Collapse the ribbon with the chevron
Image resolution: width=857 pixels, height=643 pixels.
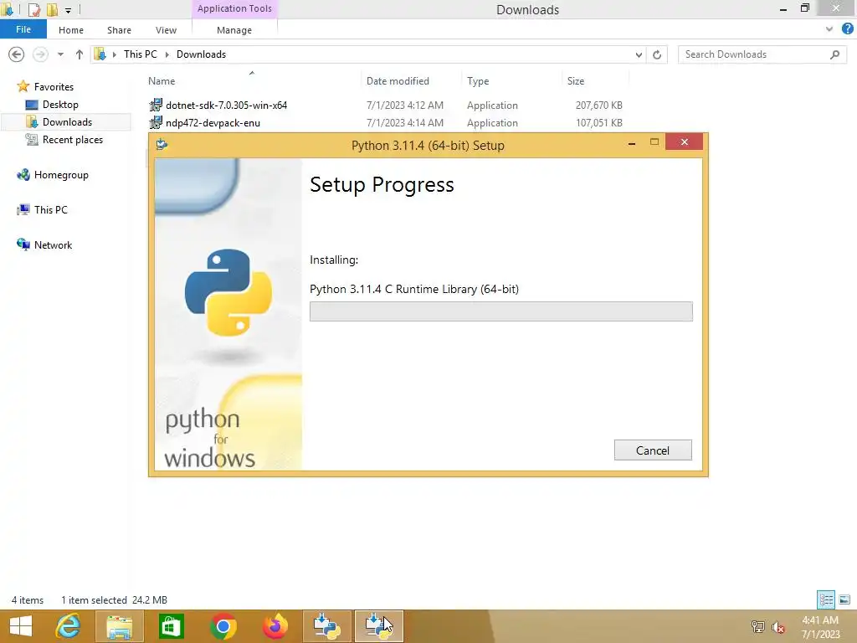[829, 29]
